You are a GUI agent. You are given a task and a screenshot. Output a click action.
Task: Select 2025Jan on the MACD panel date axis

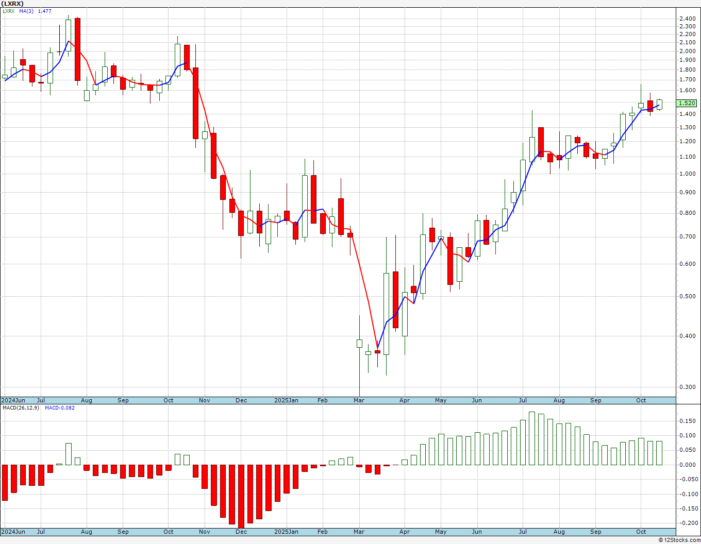click(x=286, y=532)
